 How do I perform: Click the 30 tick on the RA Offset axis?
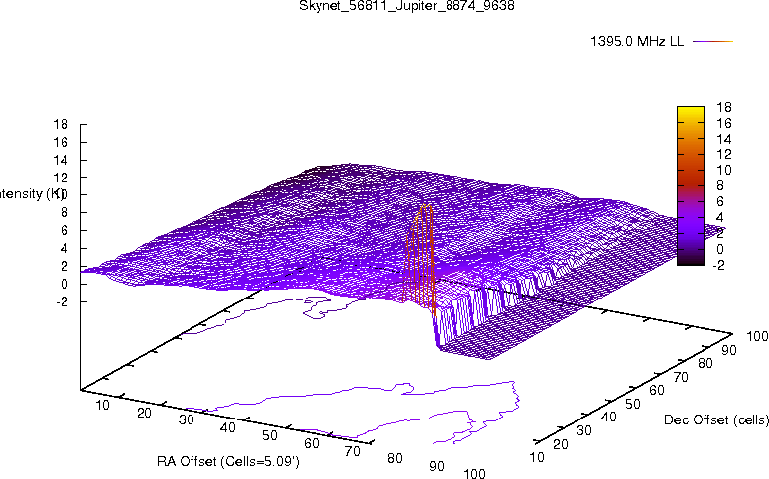pyautogui.click(x=187, y=420)
